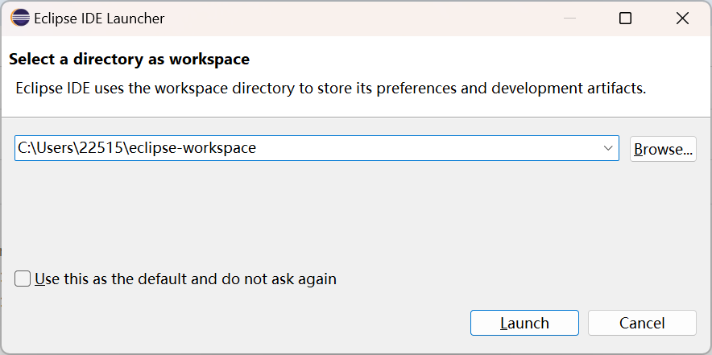712x355 pixels.
Task: Cancel the workspace selection
Action: click(x=642, y=323)
